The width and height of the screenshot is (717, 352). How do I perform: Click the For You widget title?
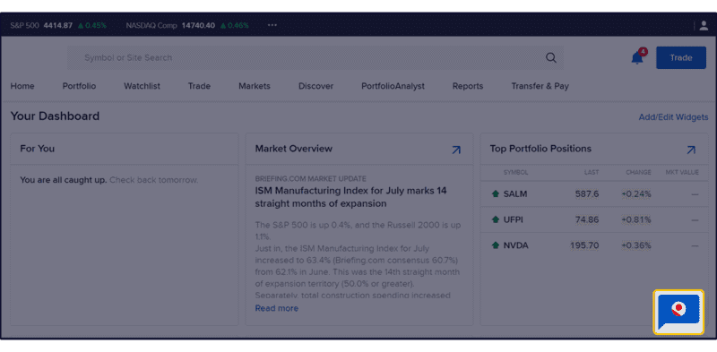click(37, 149)
